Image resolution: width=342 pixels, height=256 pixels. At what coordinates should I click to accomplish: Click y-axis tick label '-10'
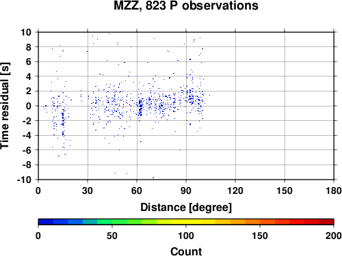coord(24,180)
